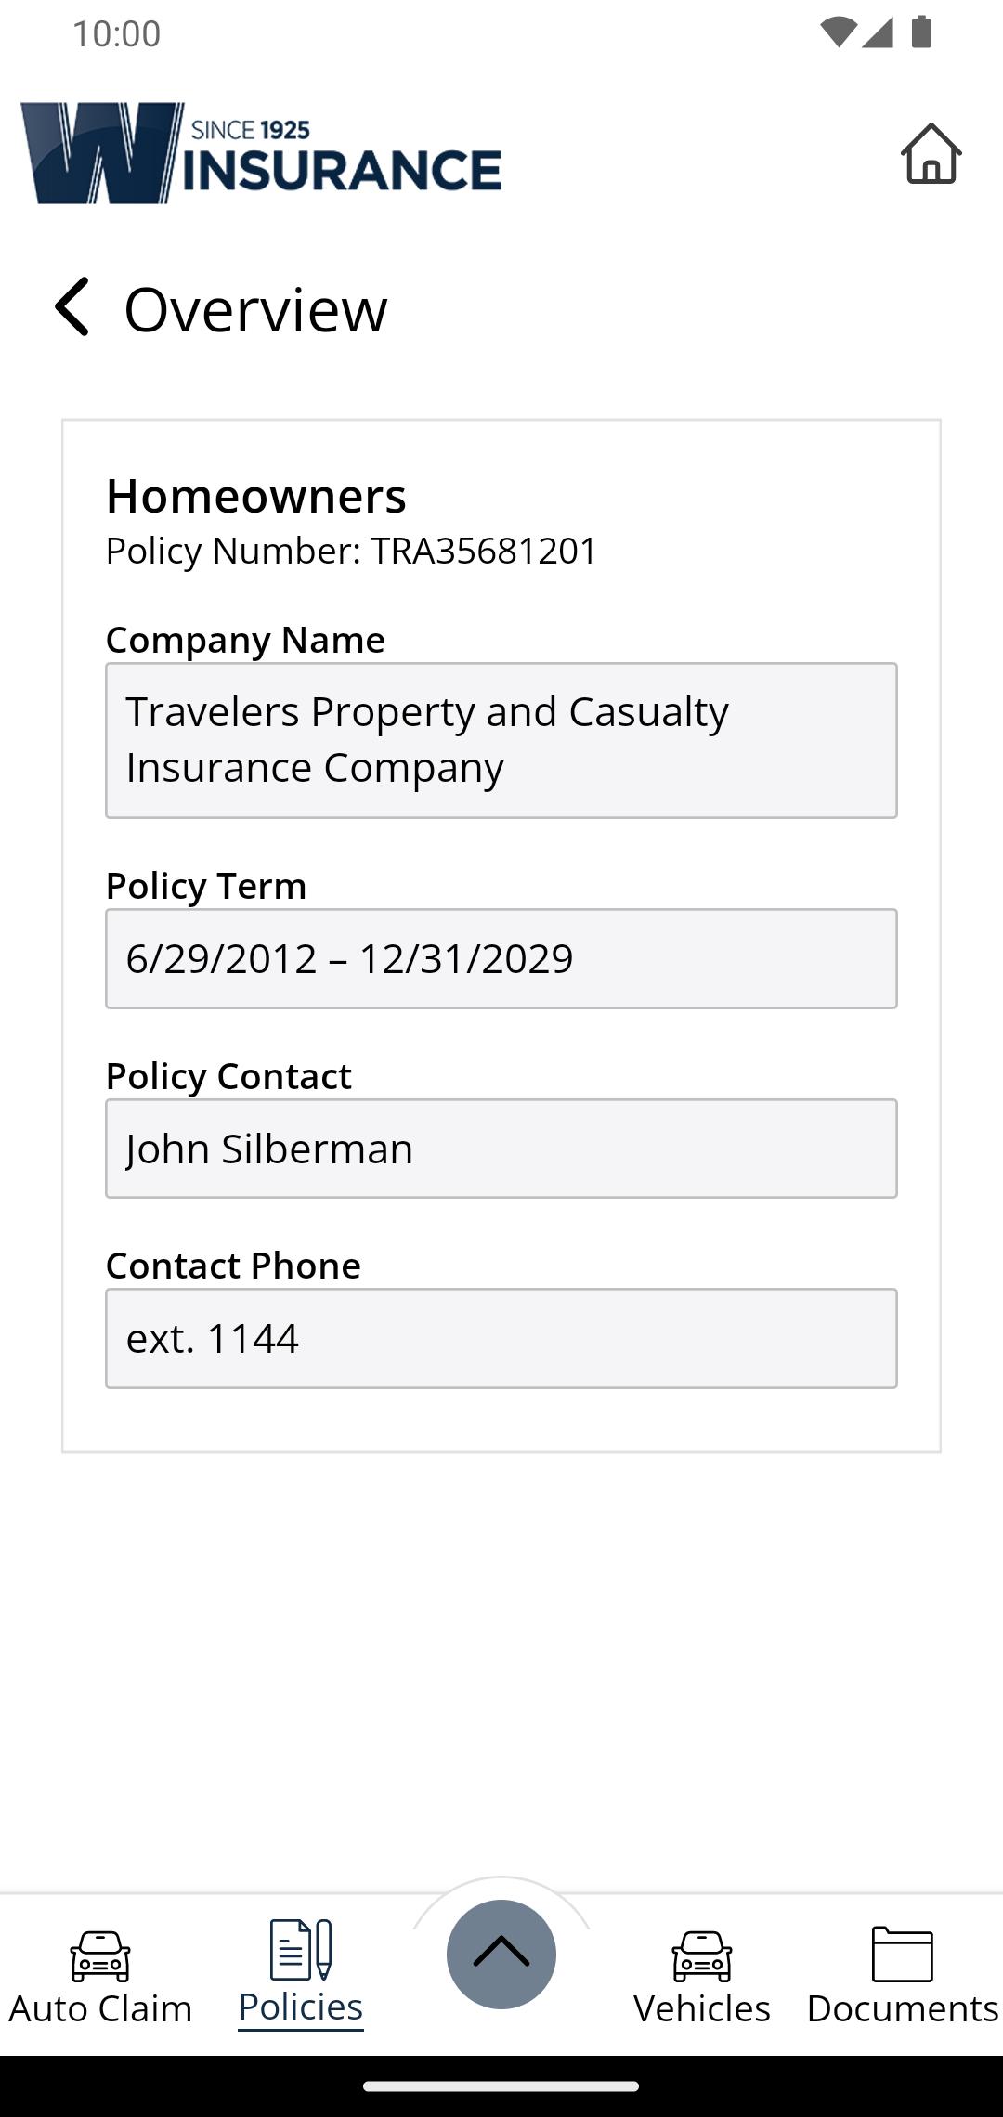Click the Company Name field
1003x2117 pixels.
501,740
